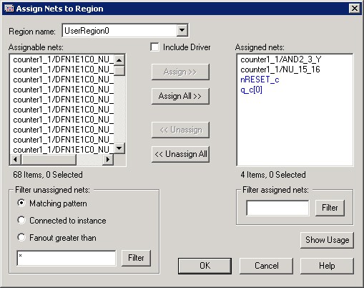Click the dialog title bar icon
The height and width of the screenshot is (288, 364).
pos(9,9)
